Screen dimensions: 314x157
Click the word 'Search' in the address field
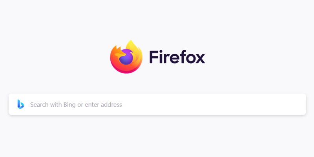pyautogui.click(x=39, y=105)
